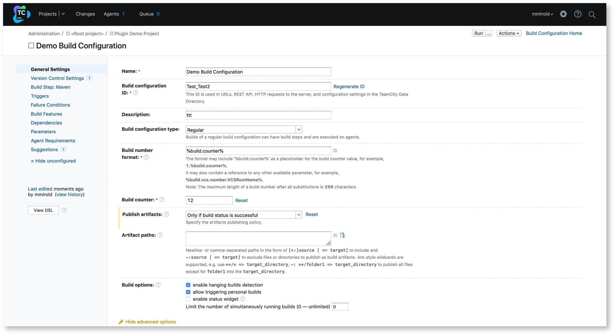This screenshot has height=335, width=615.
Task: Click the wrench icon for advanced options
Action: (121, 322)
